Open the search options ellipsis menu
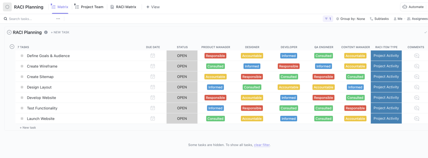428x158 pixels. pyautogui.click(x=58, y=19)
